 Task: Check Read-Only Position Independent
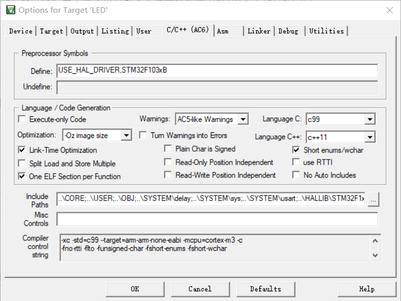[x=168, y=162]
